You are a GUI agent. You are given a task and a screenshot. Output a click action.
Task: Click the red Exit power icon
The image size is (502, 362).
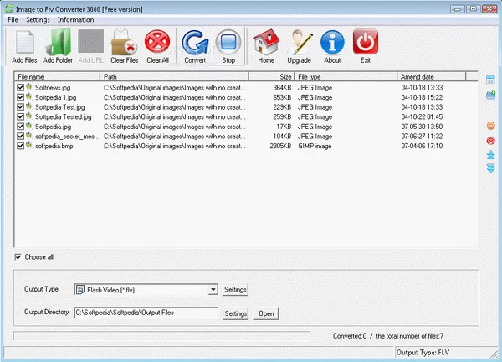[x=366, y=42]
